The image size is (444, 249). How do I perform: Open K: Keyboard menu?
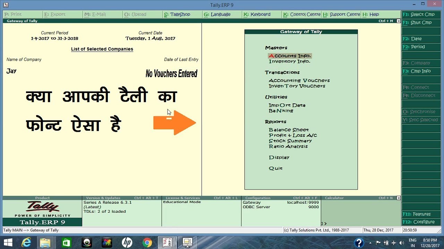(x=262, y=15)
